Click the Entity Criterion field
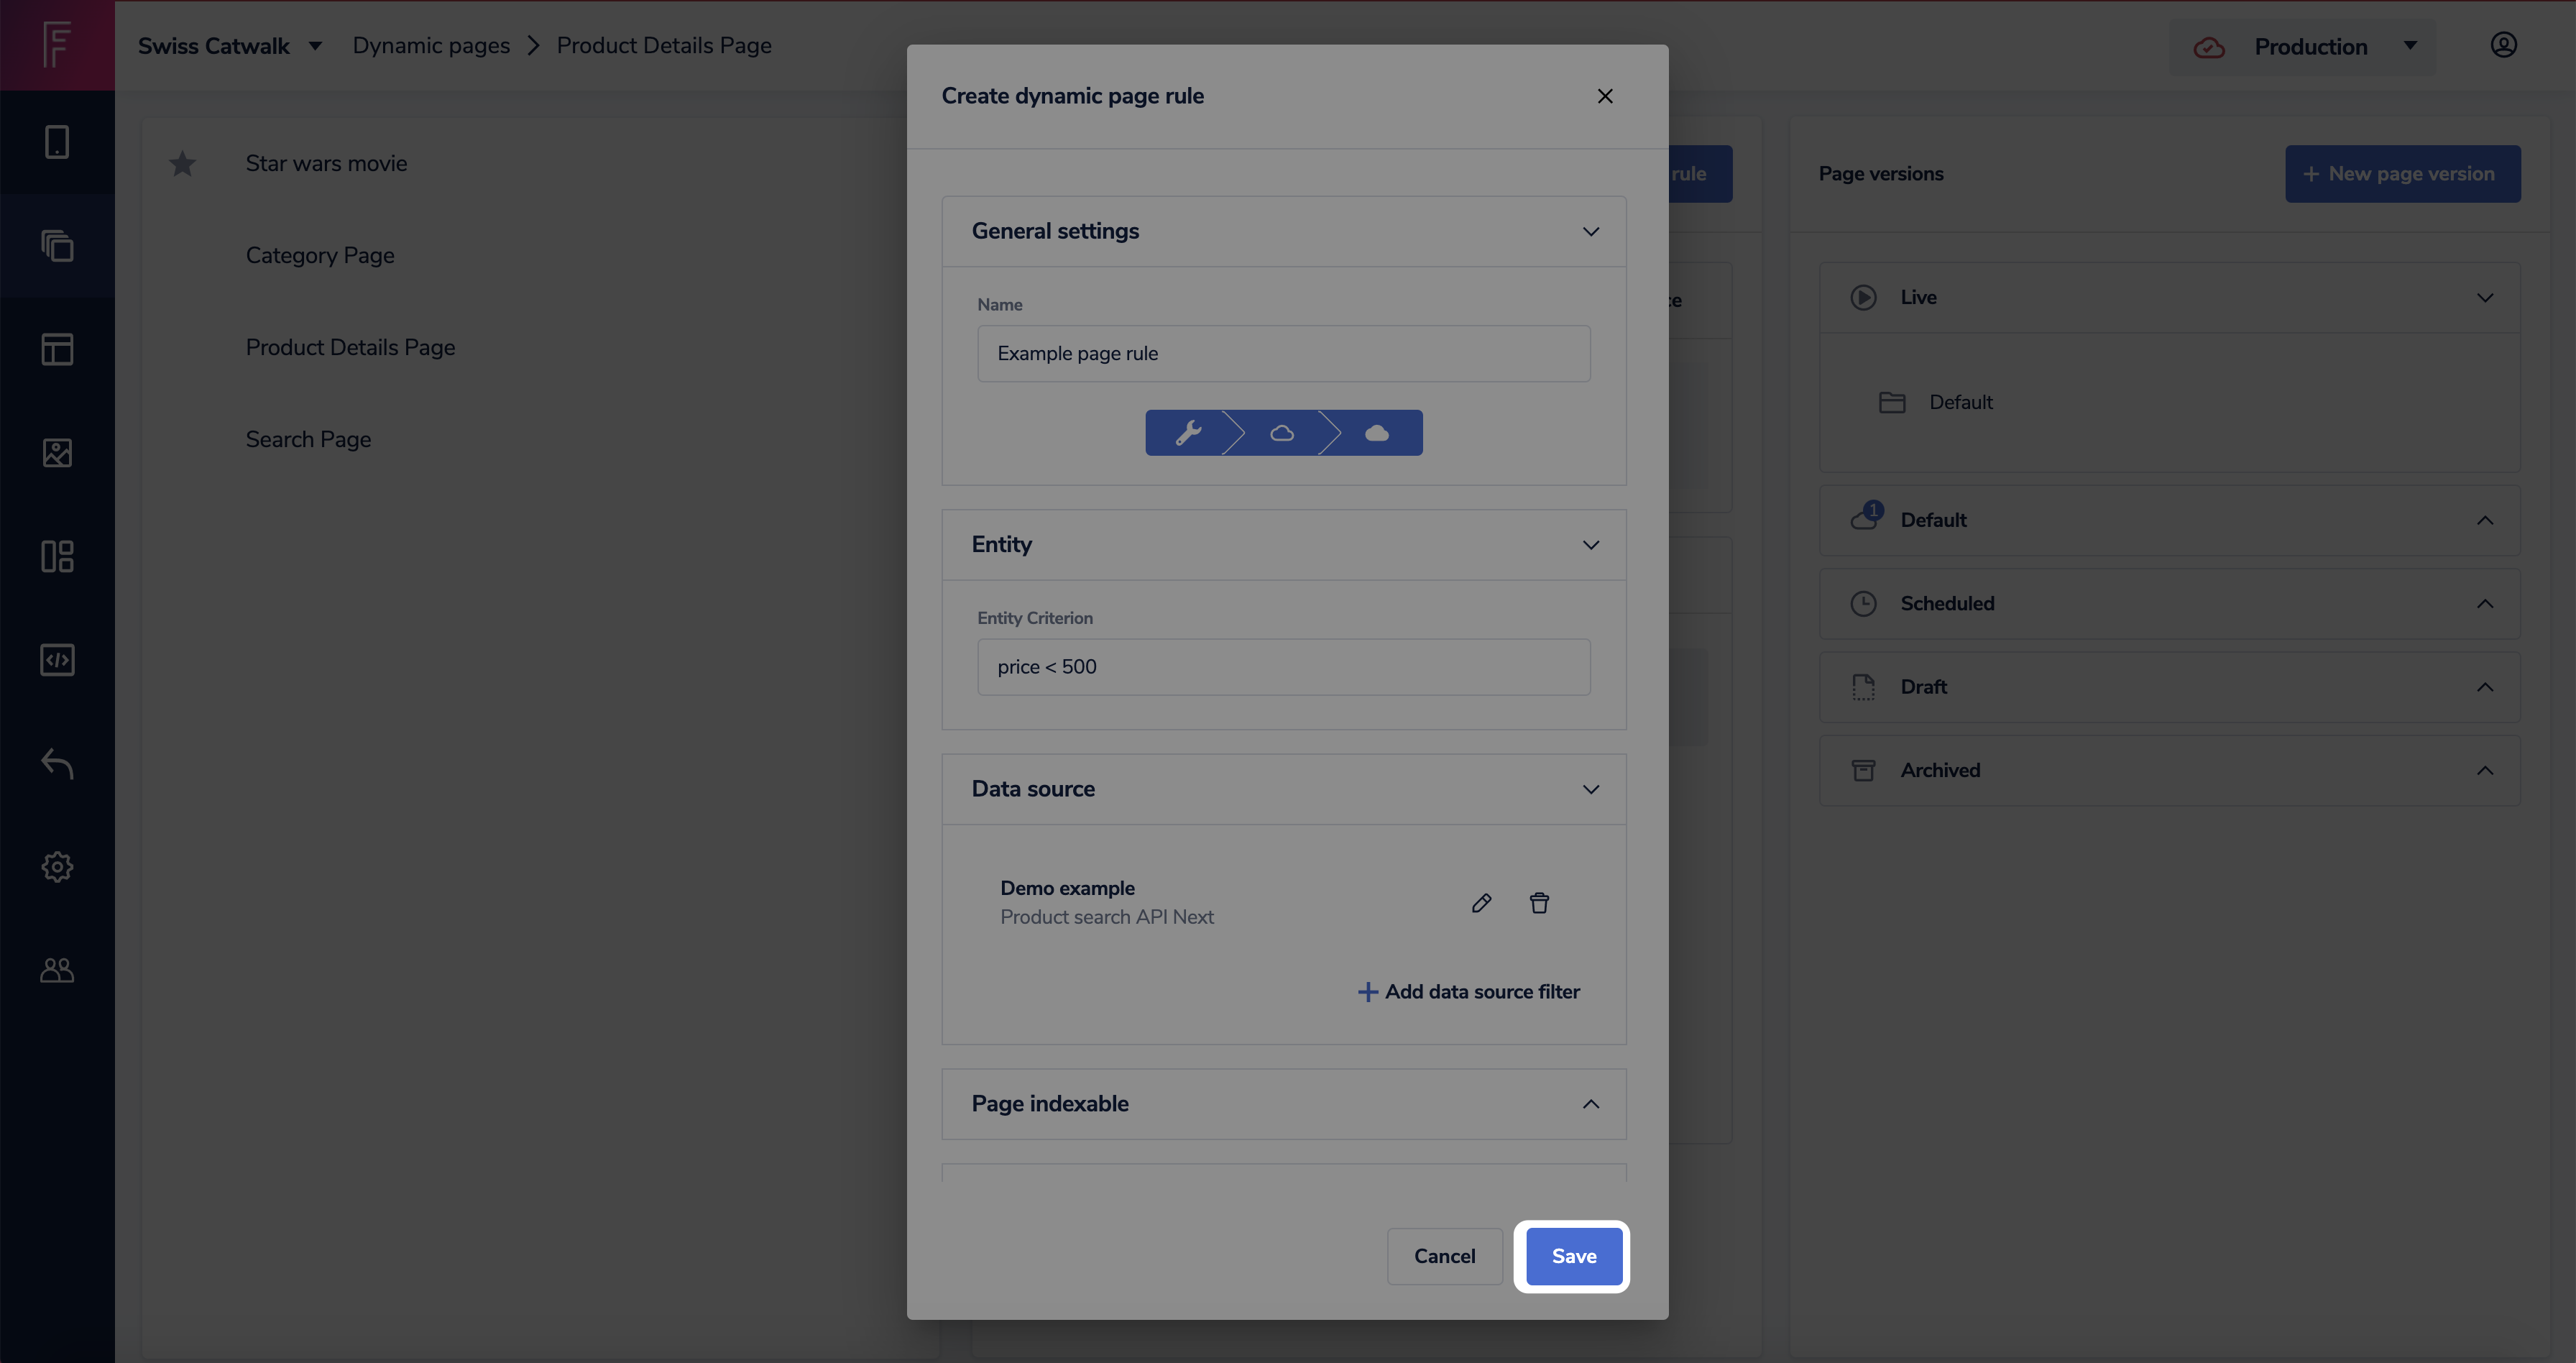This screenshot has width=2576, height=1363. (1283, 667)
